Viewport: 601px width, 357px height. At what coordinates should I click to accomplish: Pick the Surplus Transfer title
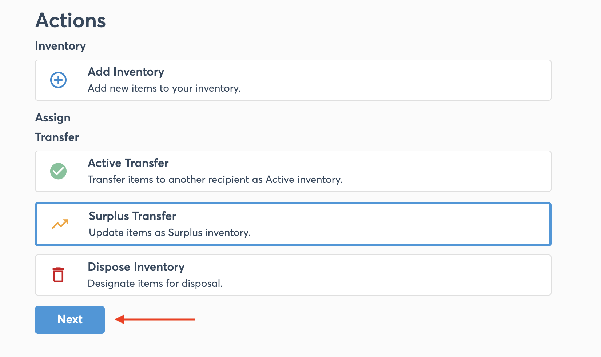click(132, 216)
